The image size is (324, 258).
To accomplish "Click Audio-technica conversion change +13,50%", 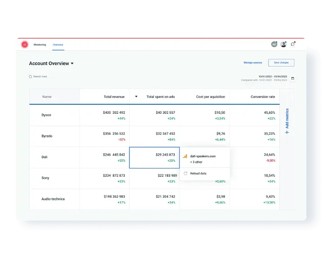I will coord(269,202).
